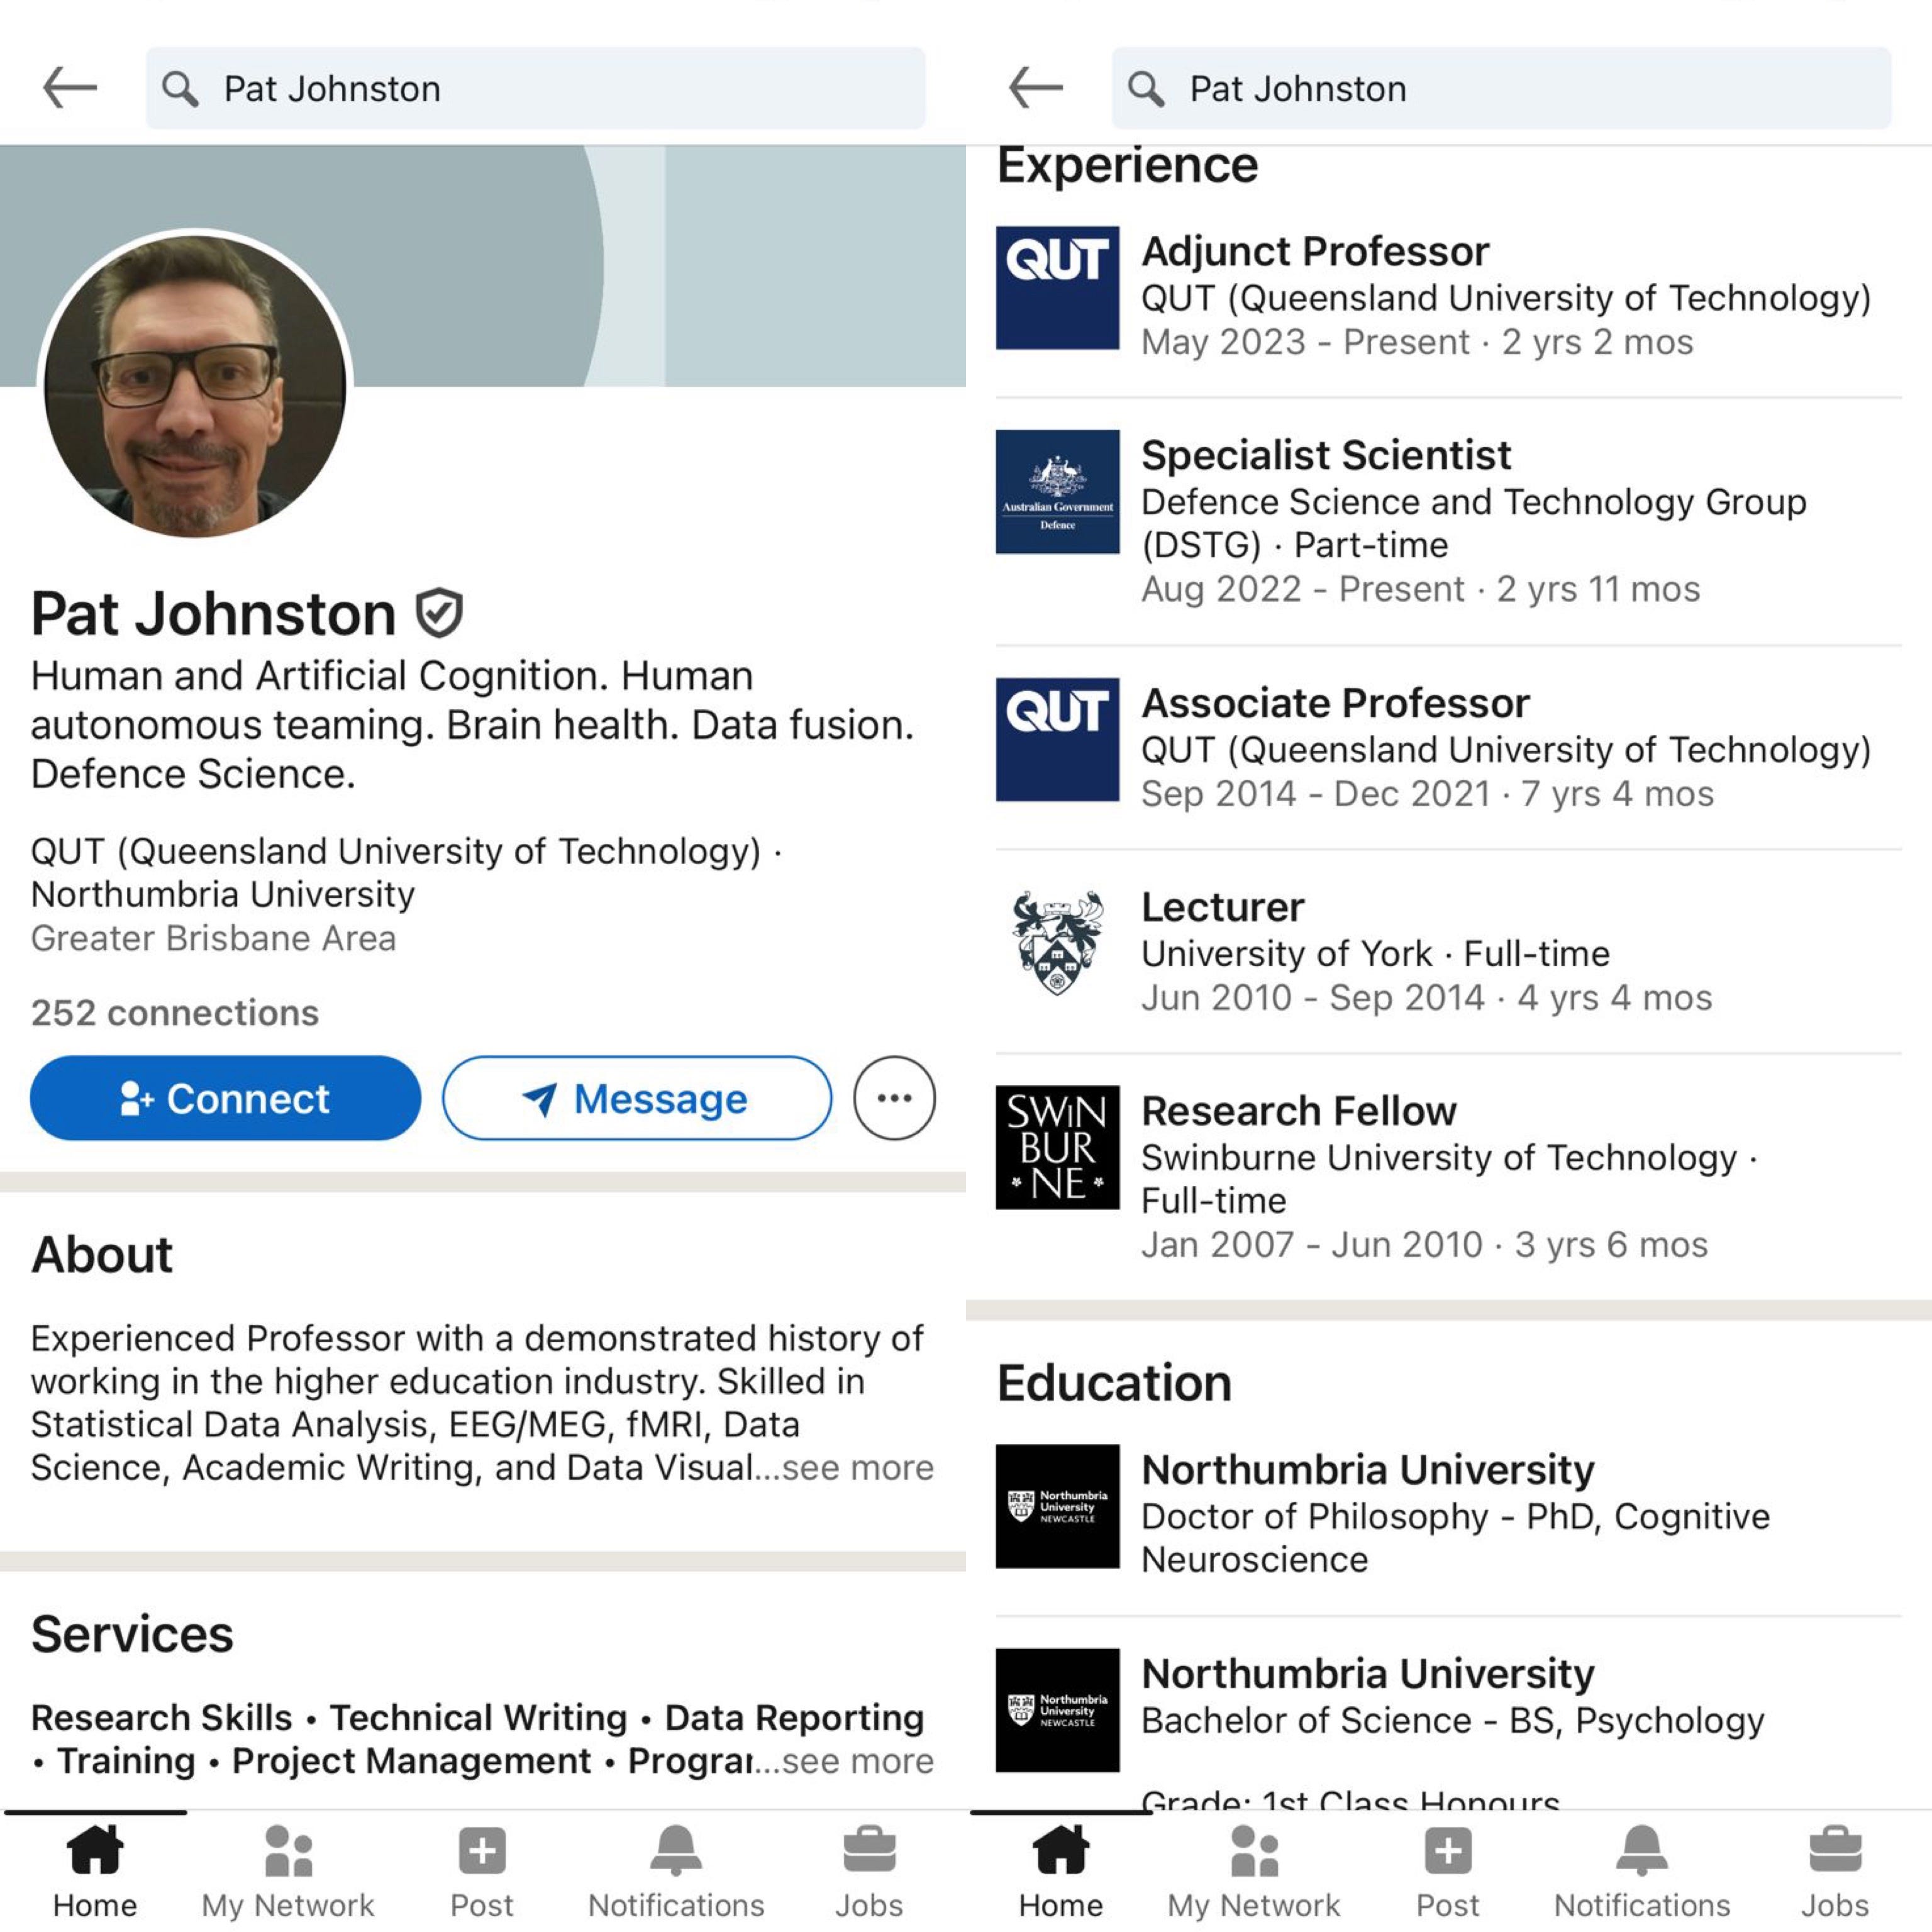Open the My Network tab on the left screen
Image resolution: width=1932 pixels, height=1932 pixels.
pyautogui.click(x=288, y=1871)
